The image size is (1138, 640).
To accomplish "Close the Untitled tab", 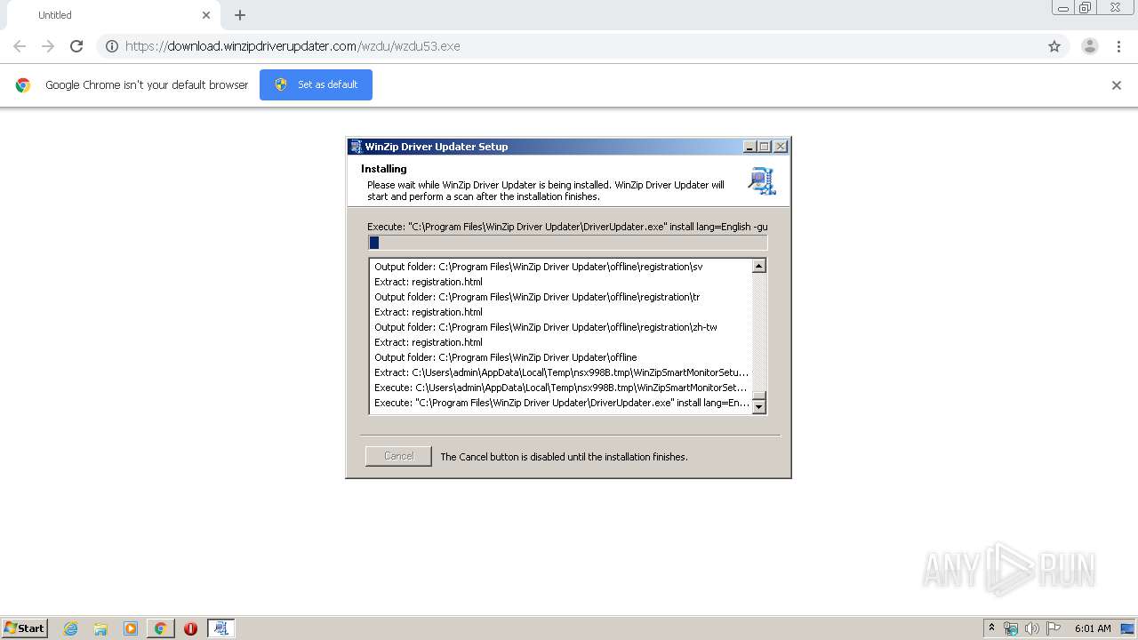I will [x=206, y=15].
